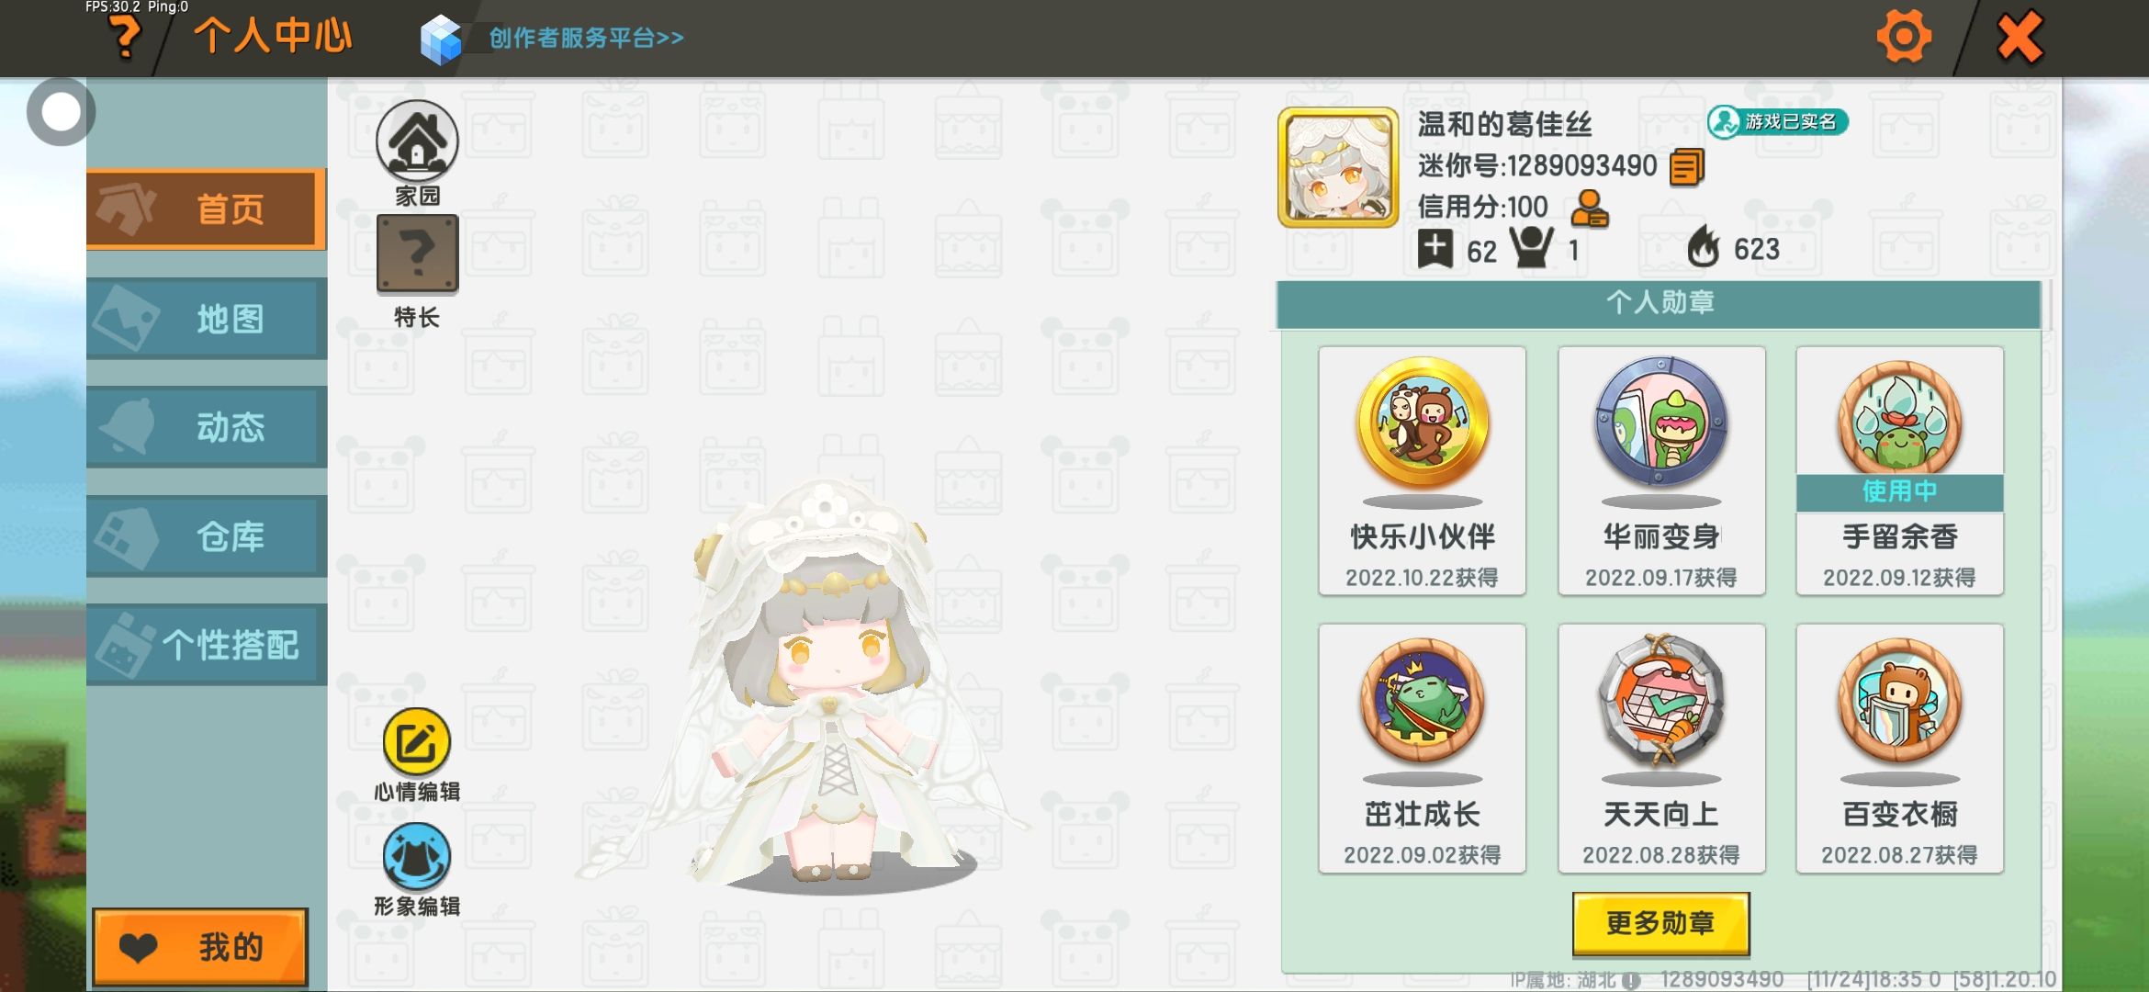Copy the 迷你号 ID with copy icon
This screenshot has width=2149, height=992.
click(1687, 167)
